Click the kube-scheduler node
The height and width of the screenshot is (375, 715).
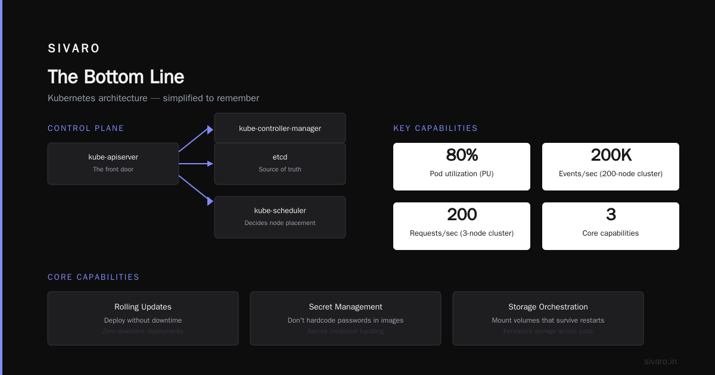coord(280,217)
